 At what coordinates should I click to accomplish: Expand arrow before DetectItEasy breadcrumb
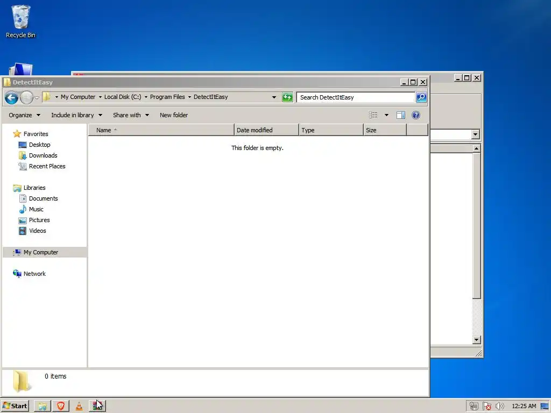click(x=189, y=97)
